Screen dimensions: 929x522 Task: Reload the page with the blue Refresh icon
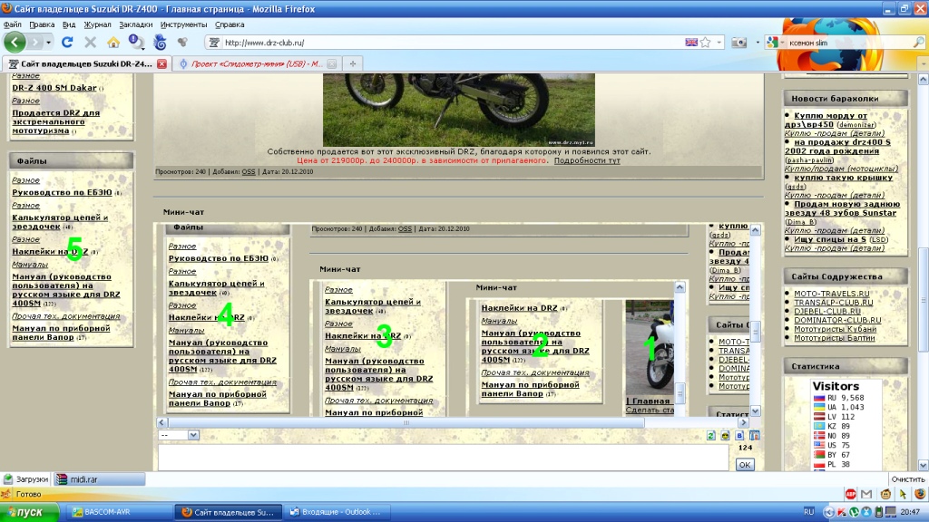(x=67, y=42)
